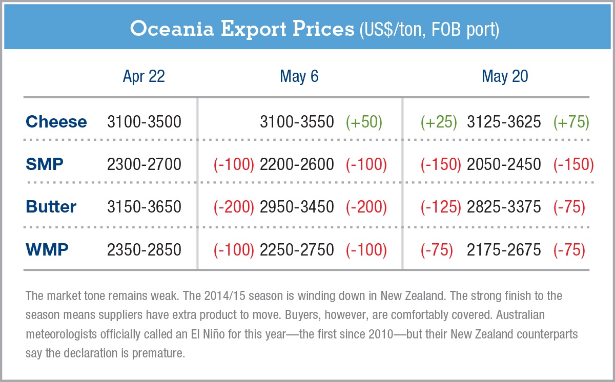Viewport: 615px width, 382px height.
Task: Select Cheese Apr 22 price 3100-3500
Action: point(144,122)
